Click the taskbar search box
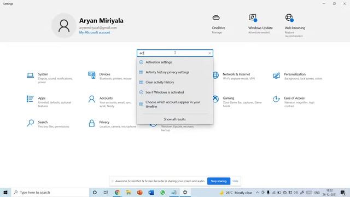Viewport: 350px width, 197px height. click(x=50, y=192)
